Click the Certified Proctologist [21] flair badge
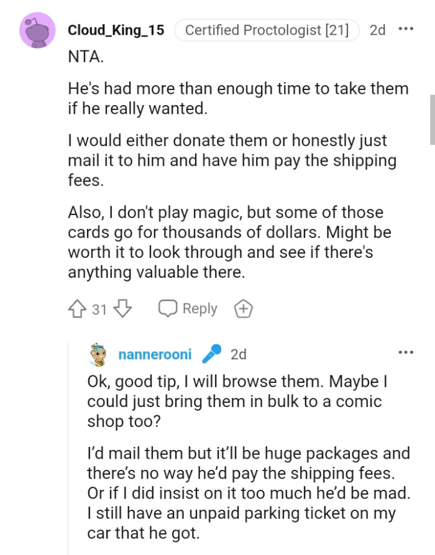Screen dimensions: 435x555 click(266, 30)
